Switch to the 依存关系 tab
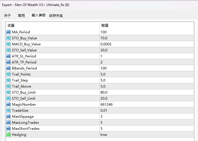Viewport: 198px width, 141px height. (x=56, y=16)
